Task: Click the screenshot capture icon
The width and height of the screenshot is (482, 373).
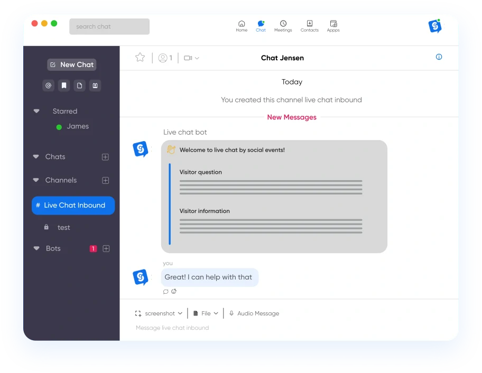Action: [x=138, y=313]
